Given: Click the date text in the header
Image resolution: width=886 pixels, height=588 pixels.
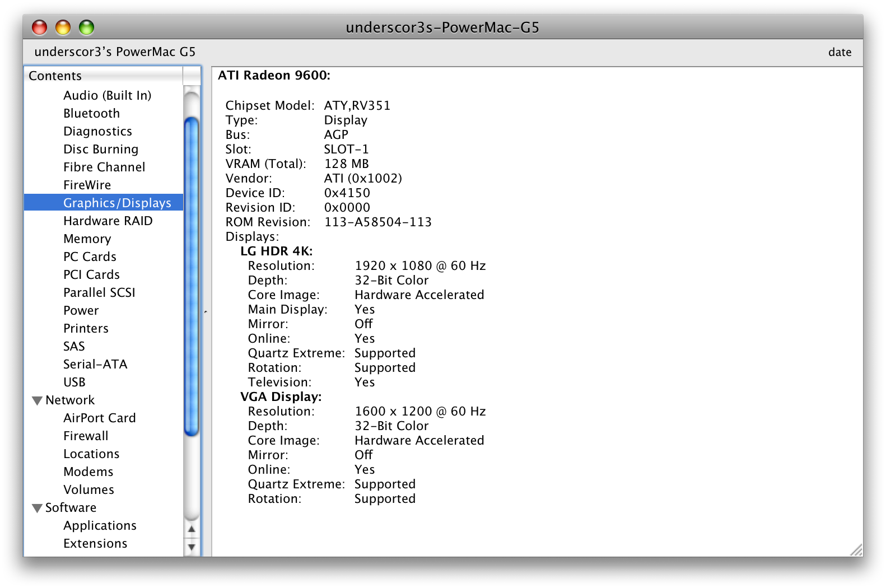Looking at the screenshot, I should click(x=840, y=52).
